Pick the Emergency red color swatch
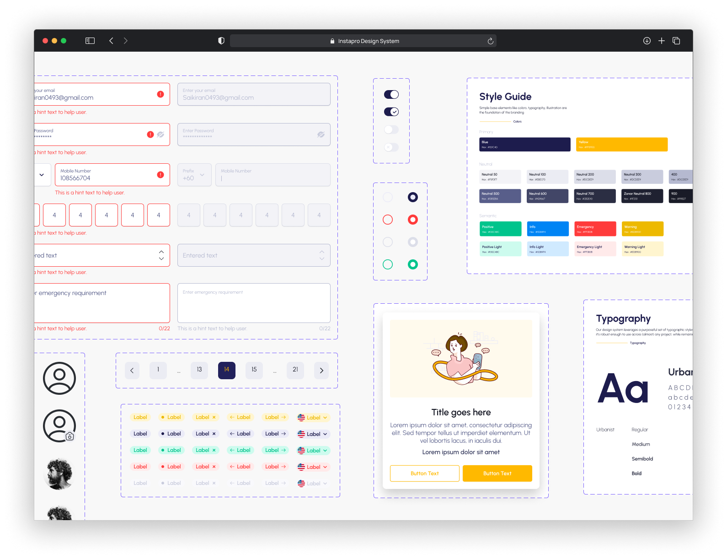The height and width of the screenshot is (559, 727). 595,229
